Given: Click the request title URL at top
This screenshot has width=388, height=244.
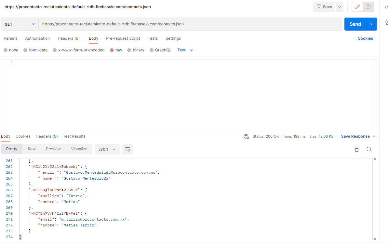Looking at the screenshot, I should 78,7.
